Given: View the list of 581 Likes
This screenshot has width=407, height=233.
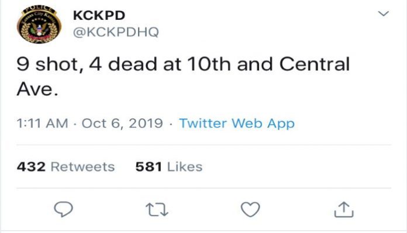Looking at the screenshot, I should click(x=169, y=167).
